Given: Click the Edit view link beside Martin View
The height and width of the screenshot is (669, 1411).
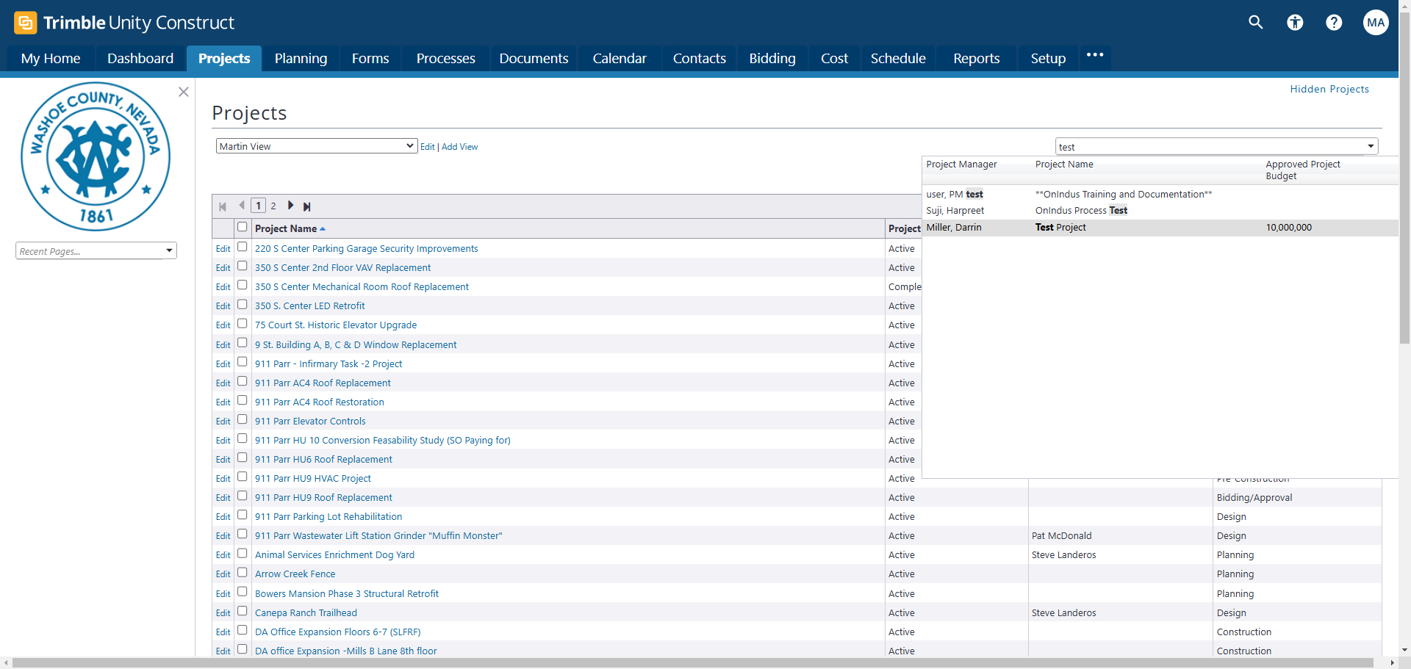Looking at the screenshot, I should 428,147.
